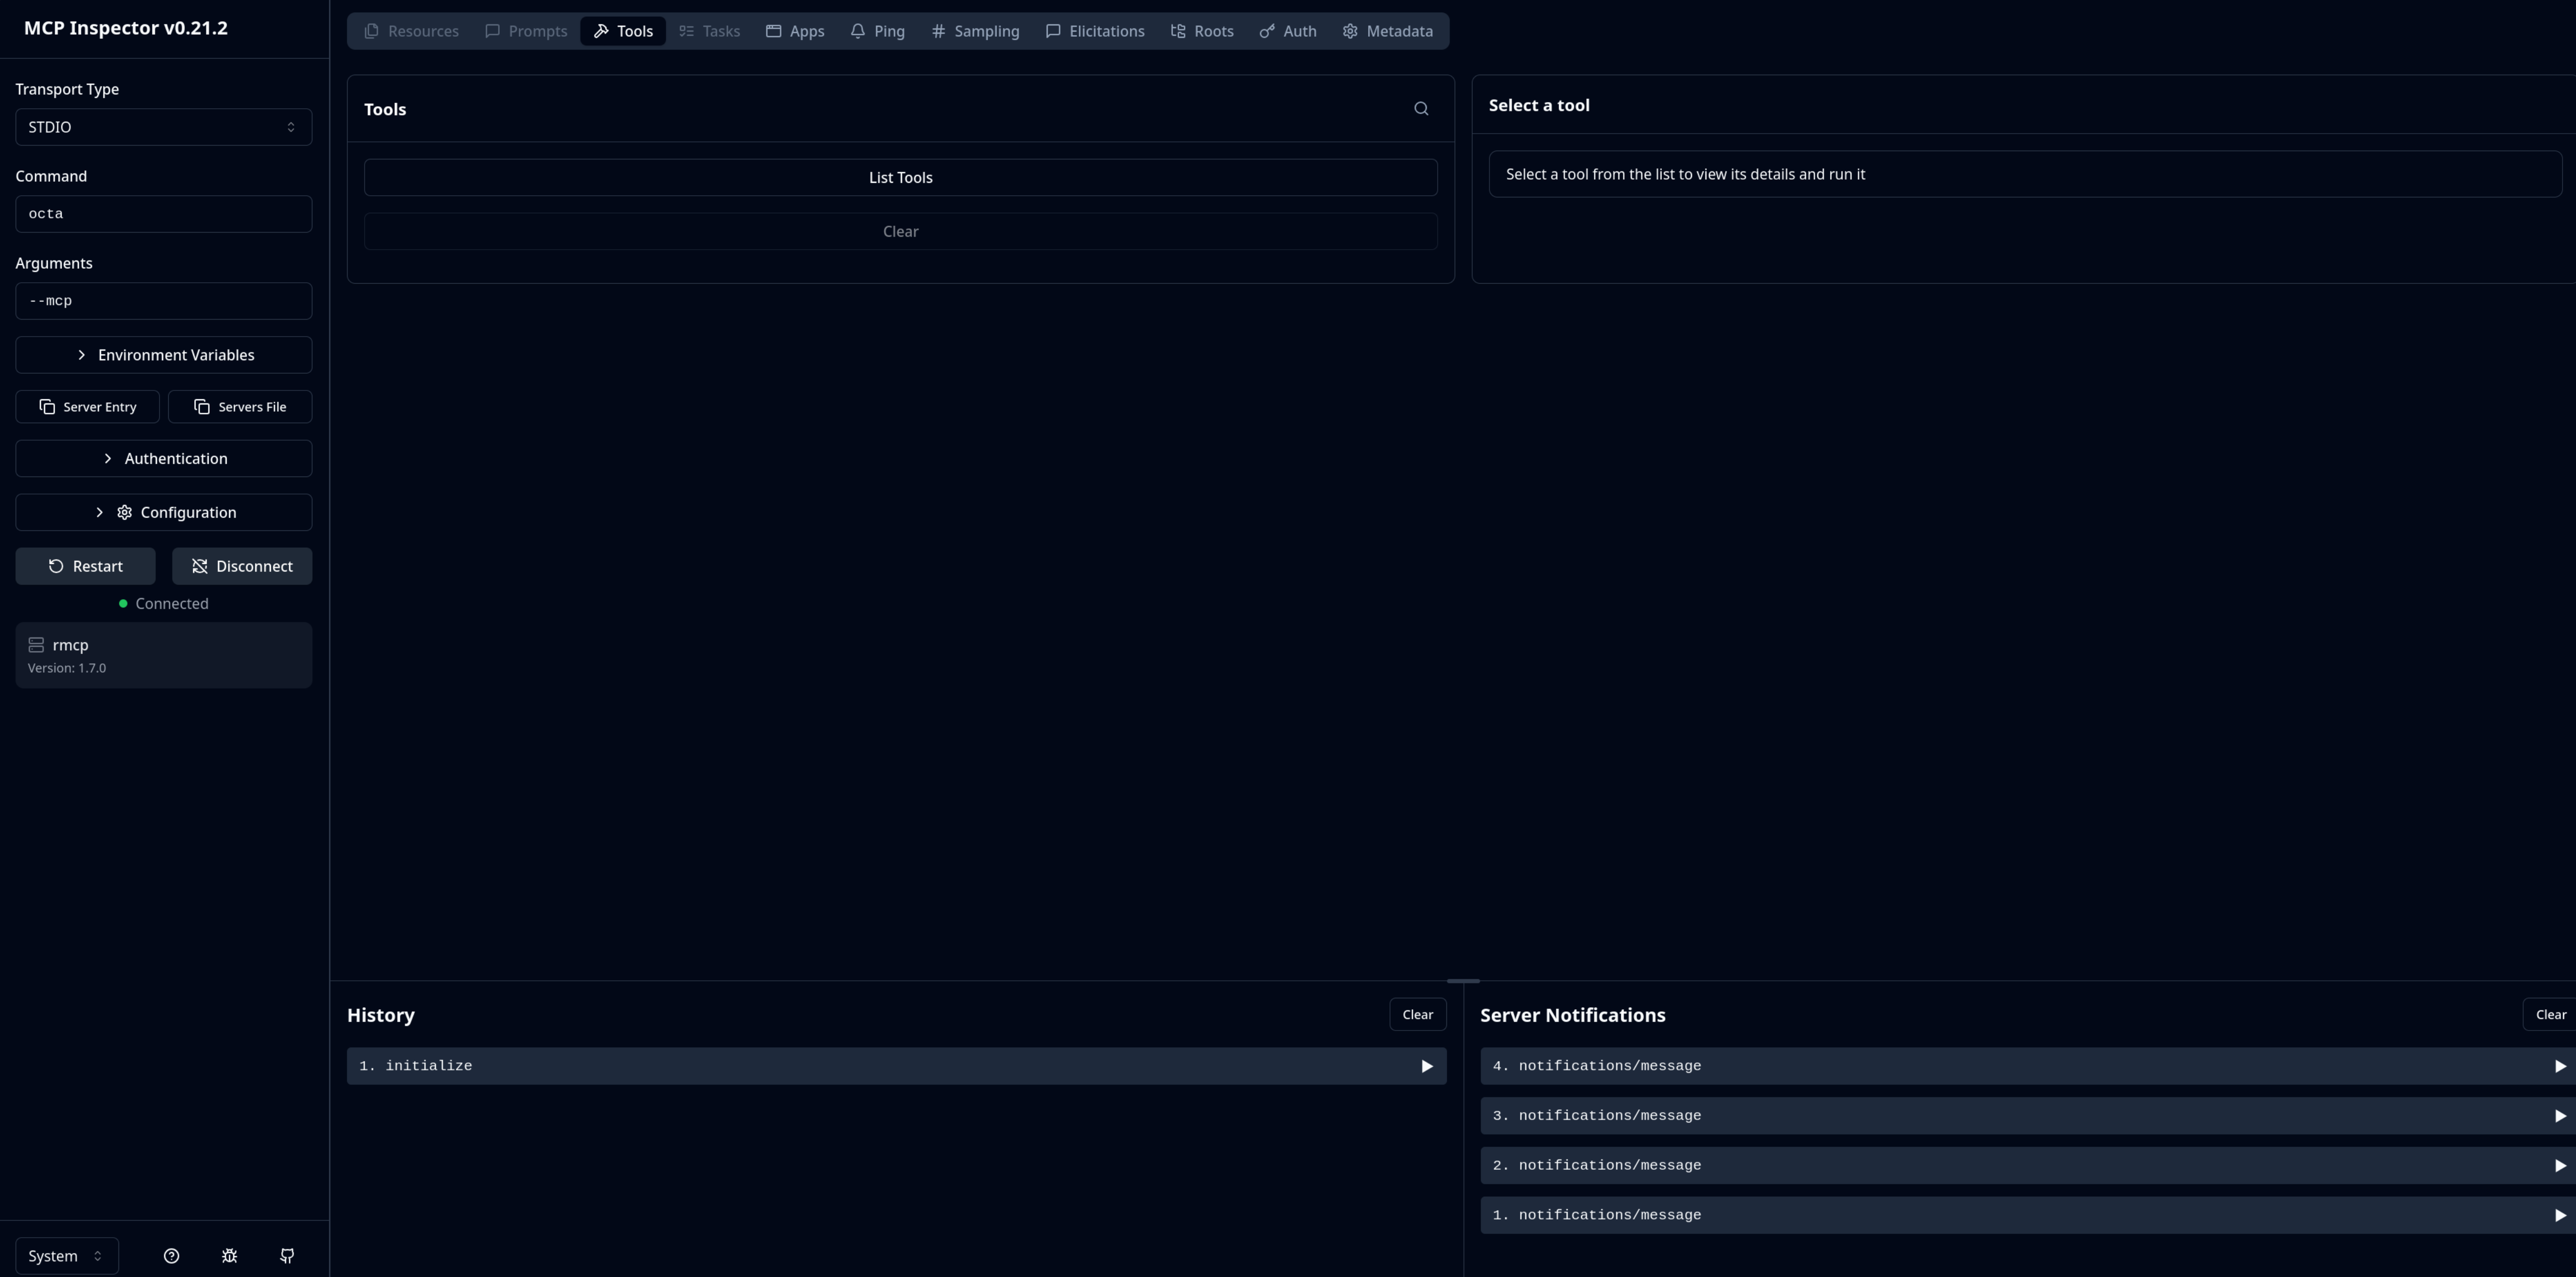Focus the Command input field
This screenshot has height=1277, width=2576.
pos(163,214)
